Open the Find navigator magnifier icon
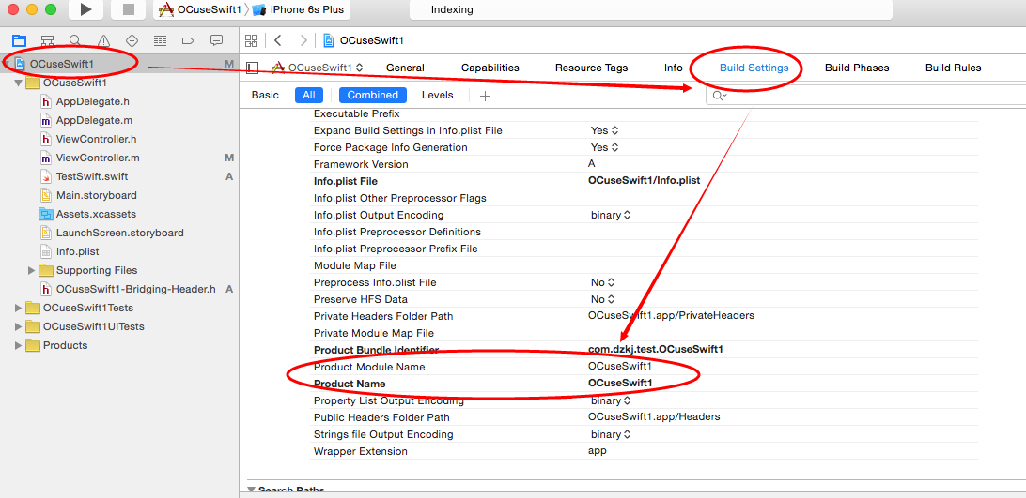 [x=75, y=40]
